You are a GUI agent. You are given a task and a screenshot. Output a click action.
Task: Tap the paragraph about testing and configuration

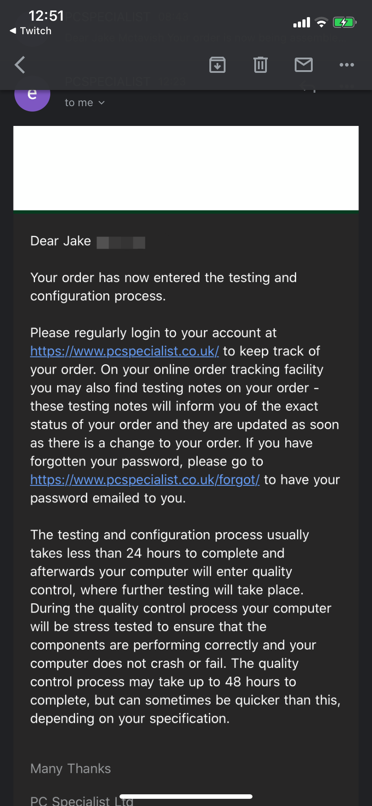pos(185,627)
